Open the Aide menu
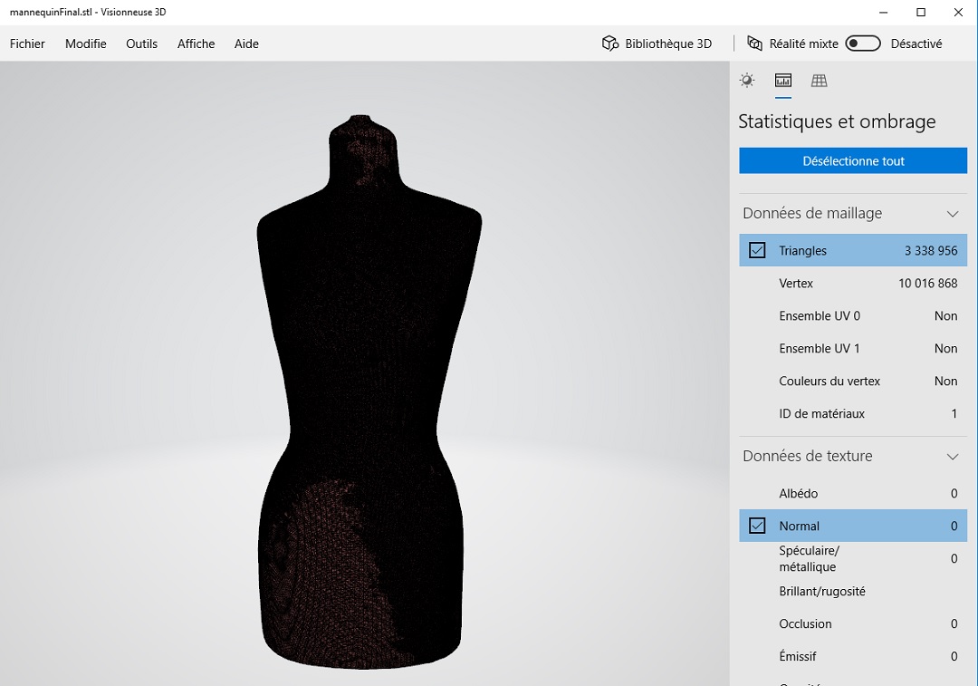This screenshot has height=686, width=978. point(246,43)
